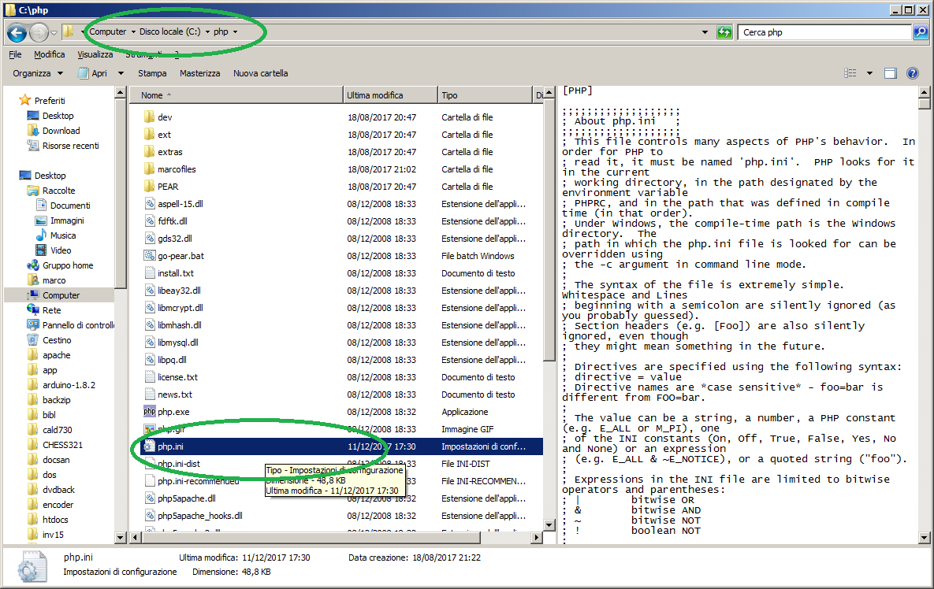Toggle the preview pane icon

coord(891,73)
